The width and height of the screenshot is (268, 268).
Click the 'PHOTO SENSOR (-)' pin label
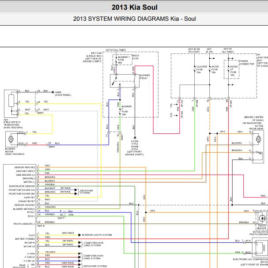tap(24, 224)
